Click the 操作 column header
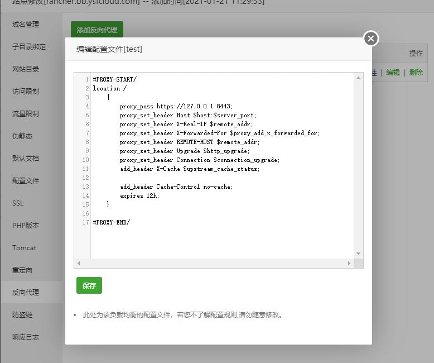The image size is (434, 363). pos(416,53)
